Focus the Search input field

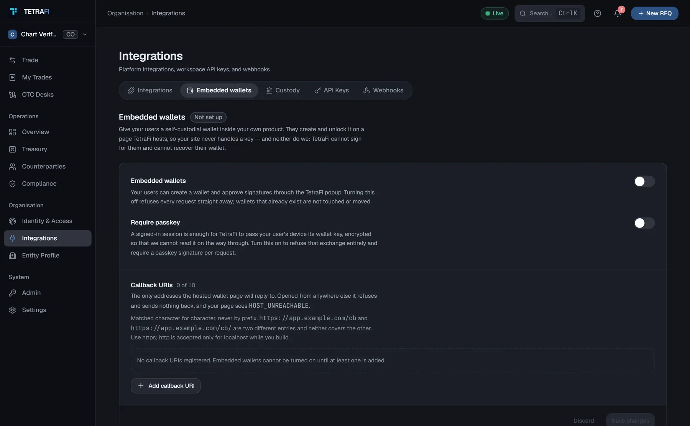[x=550, y=13]
